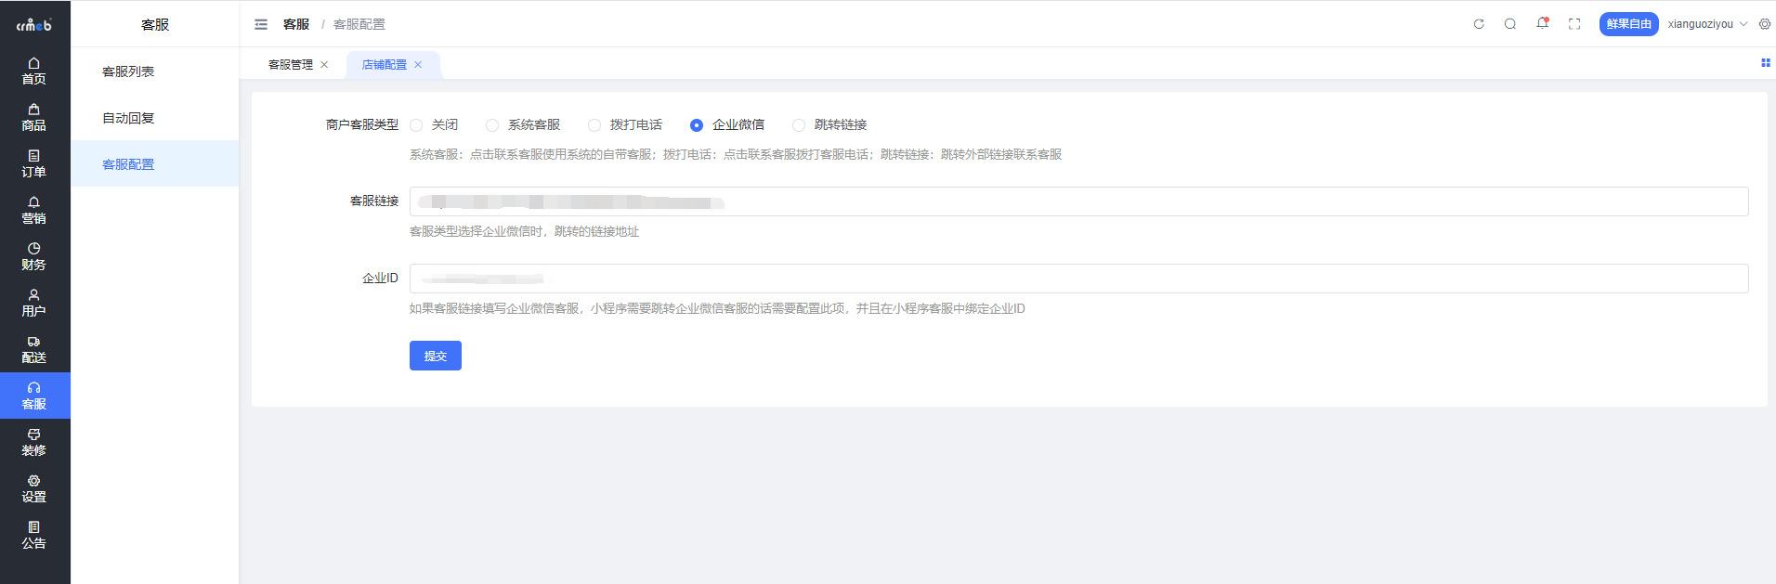
Task: Open the settings gear at top right
Action: 1765,24
